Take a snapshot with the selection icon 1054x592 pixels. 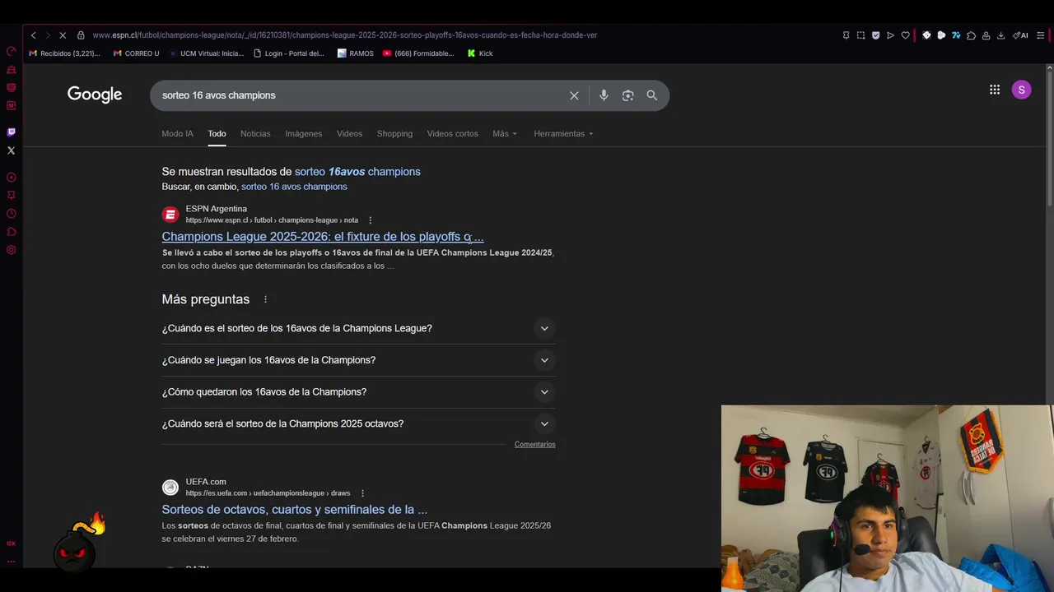[x=860, y=35]
